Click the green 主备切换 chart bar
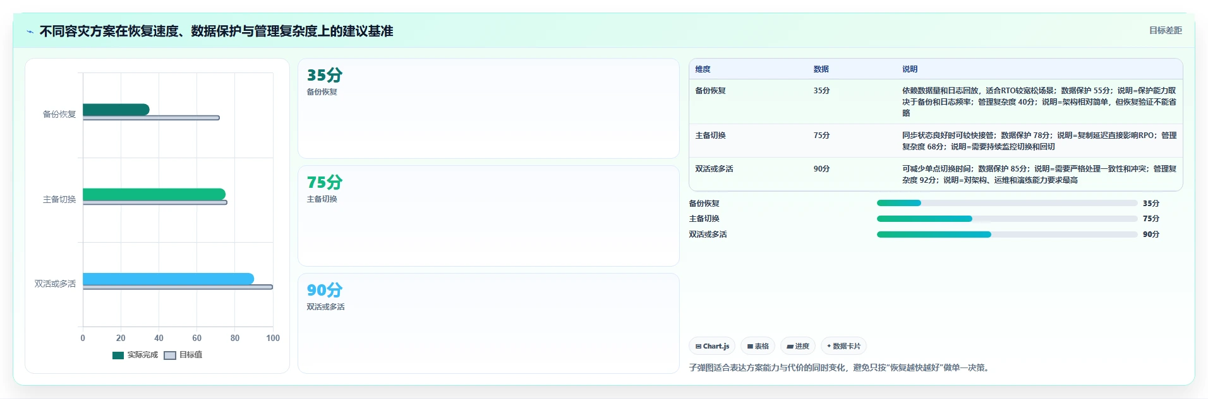 (x=154, y=194)
